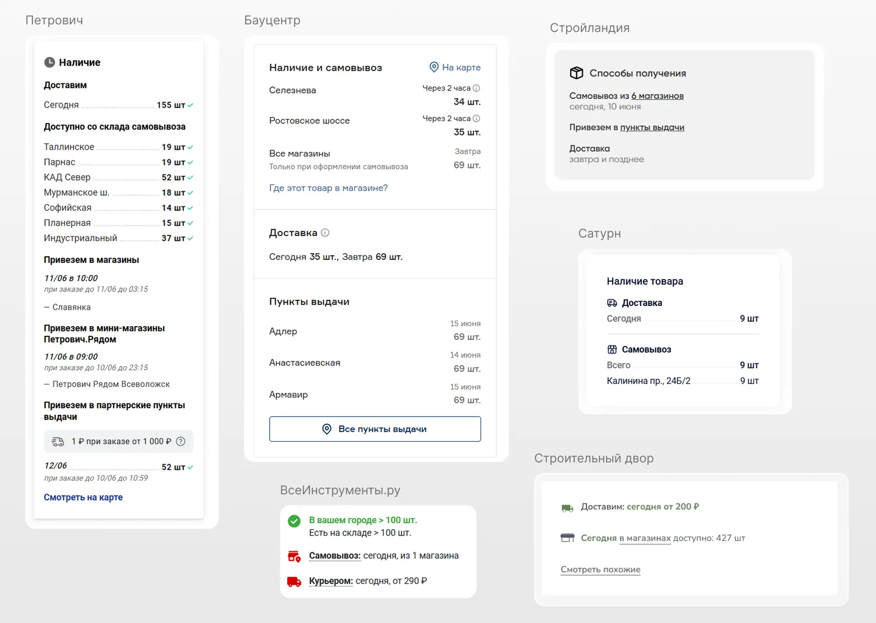The height and width of the screenshot is (623, 876).
Task: Open the в магазинах link in Строительный двор
Action: 645,538
